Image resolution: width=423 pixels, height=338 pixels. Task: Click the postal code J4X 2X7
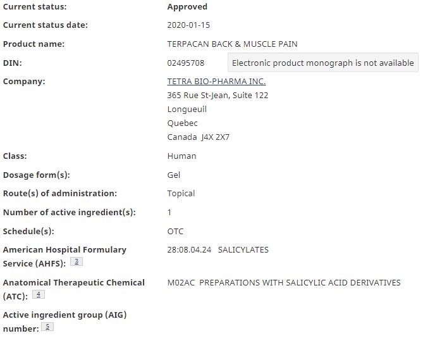click(x=215, y=137)
